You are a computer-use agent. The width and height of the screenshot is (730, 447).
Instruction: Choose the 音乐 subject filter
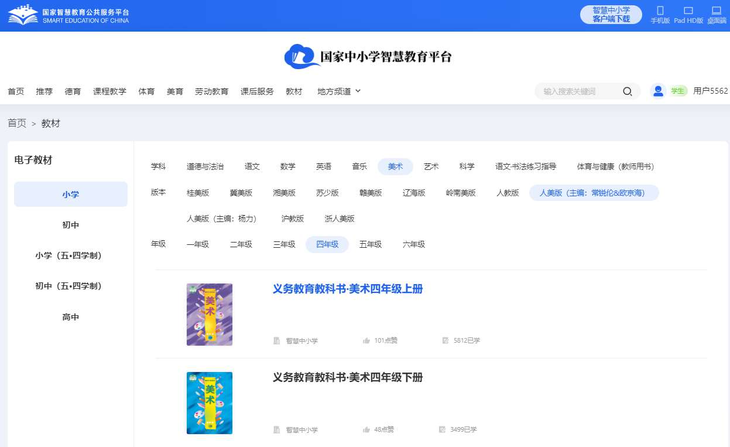point(359,166)
